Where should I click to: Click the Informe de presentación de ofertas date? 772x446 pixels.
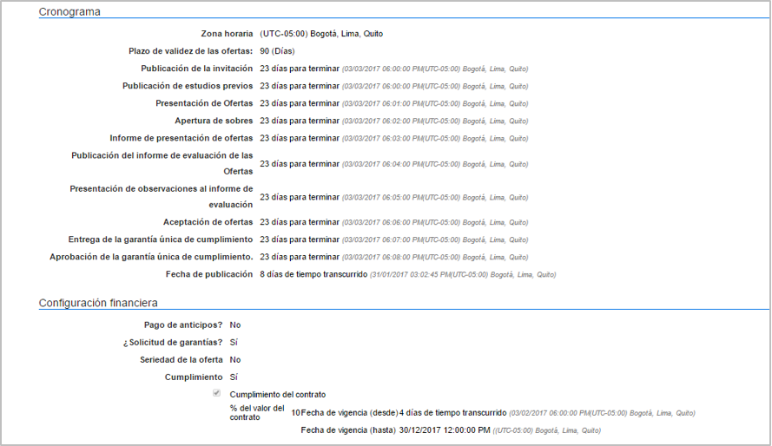(x=434, y=139)
